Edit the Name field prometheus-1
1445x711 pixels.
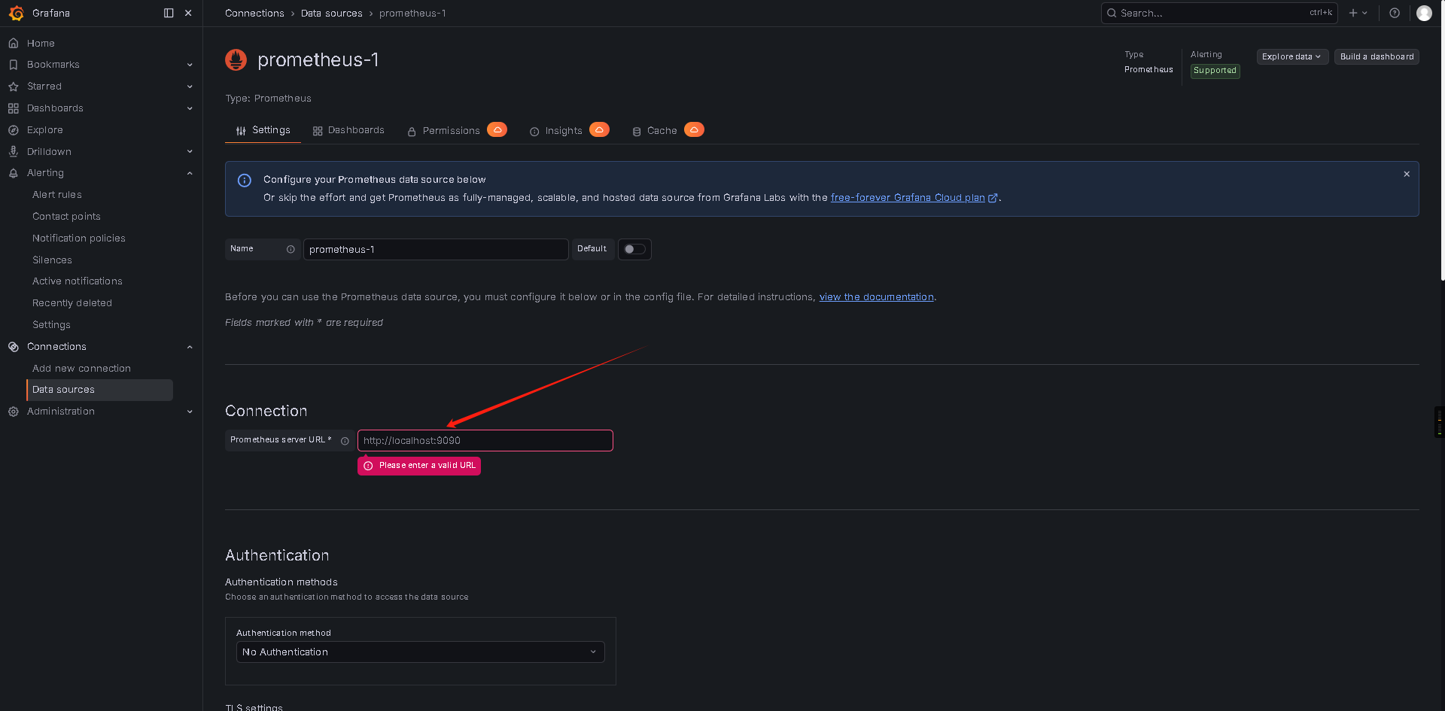tap(436, 249)
